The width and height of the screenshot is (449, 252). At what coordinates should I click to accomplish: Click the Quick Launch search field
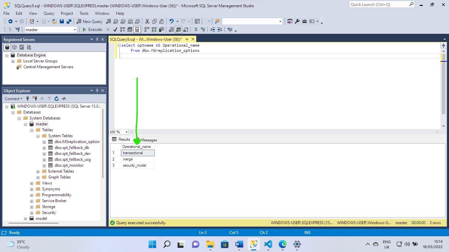click(382, 5)
